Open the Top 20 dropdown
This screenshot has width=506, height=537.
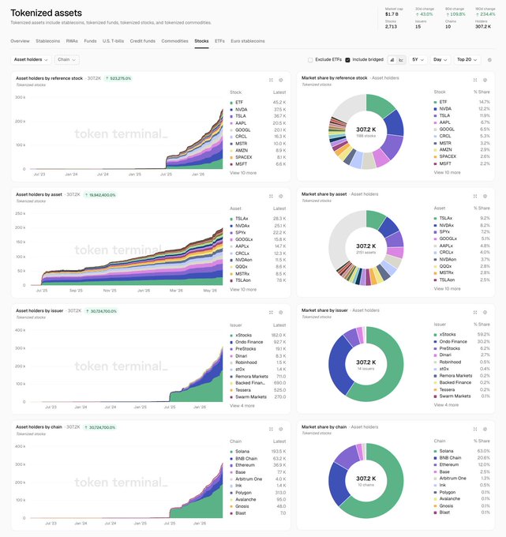click(467, 59)
